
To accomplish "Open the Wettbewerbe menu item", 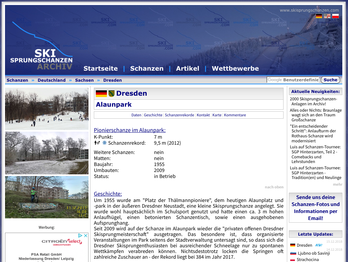I will pyautogui.click(x=235, y=69).
